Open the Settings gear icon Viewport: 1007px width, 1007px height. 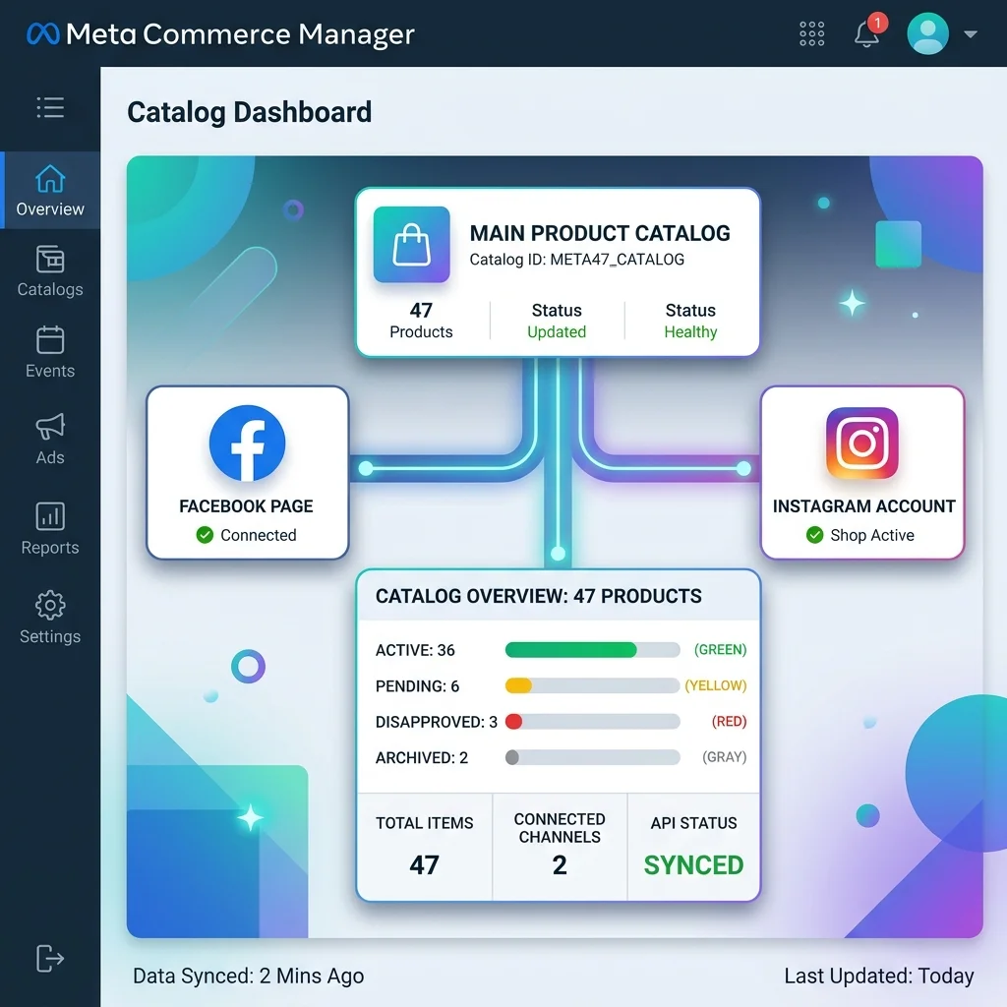coord(50,605)
